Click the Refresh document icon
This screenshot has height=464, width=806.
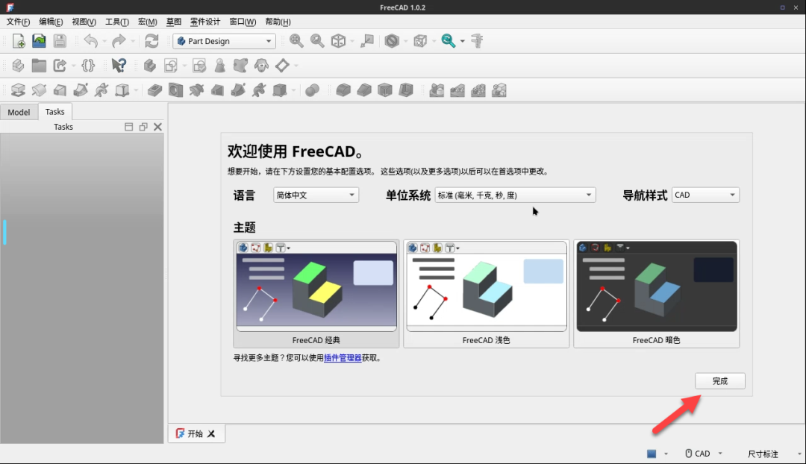tap(152, 41)
